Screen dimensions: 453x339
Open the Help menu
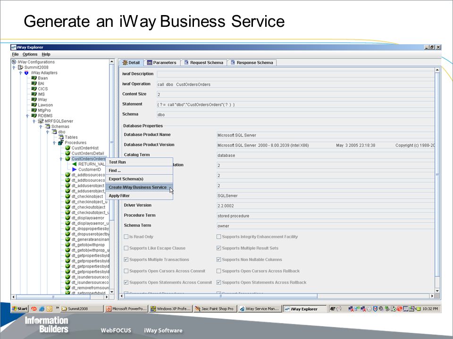(46, 54)
